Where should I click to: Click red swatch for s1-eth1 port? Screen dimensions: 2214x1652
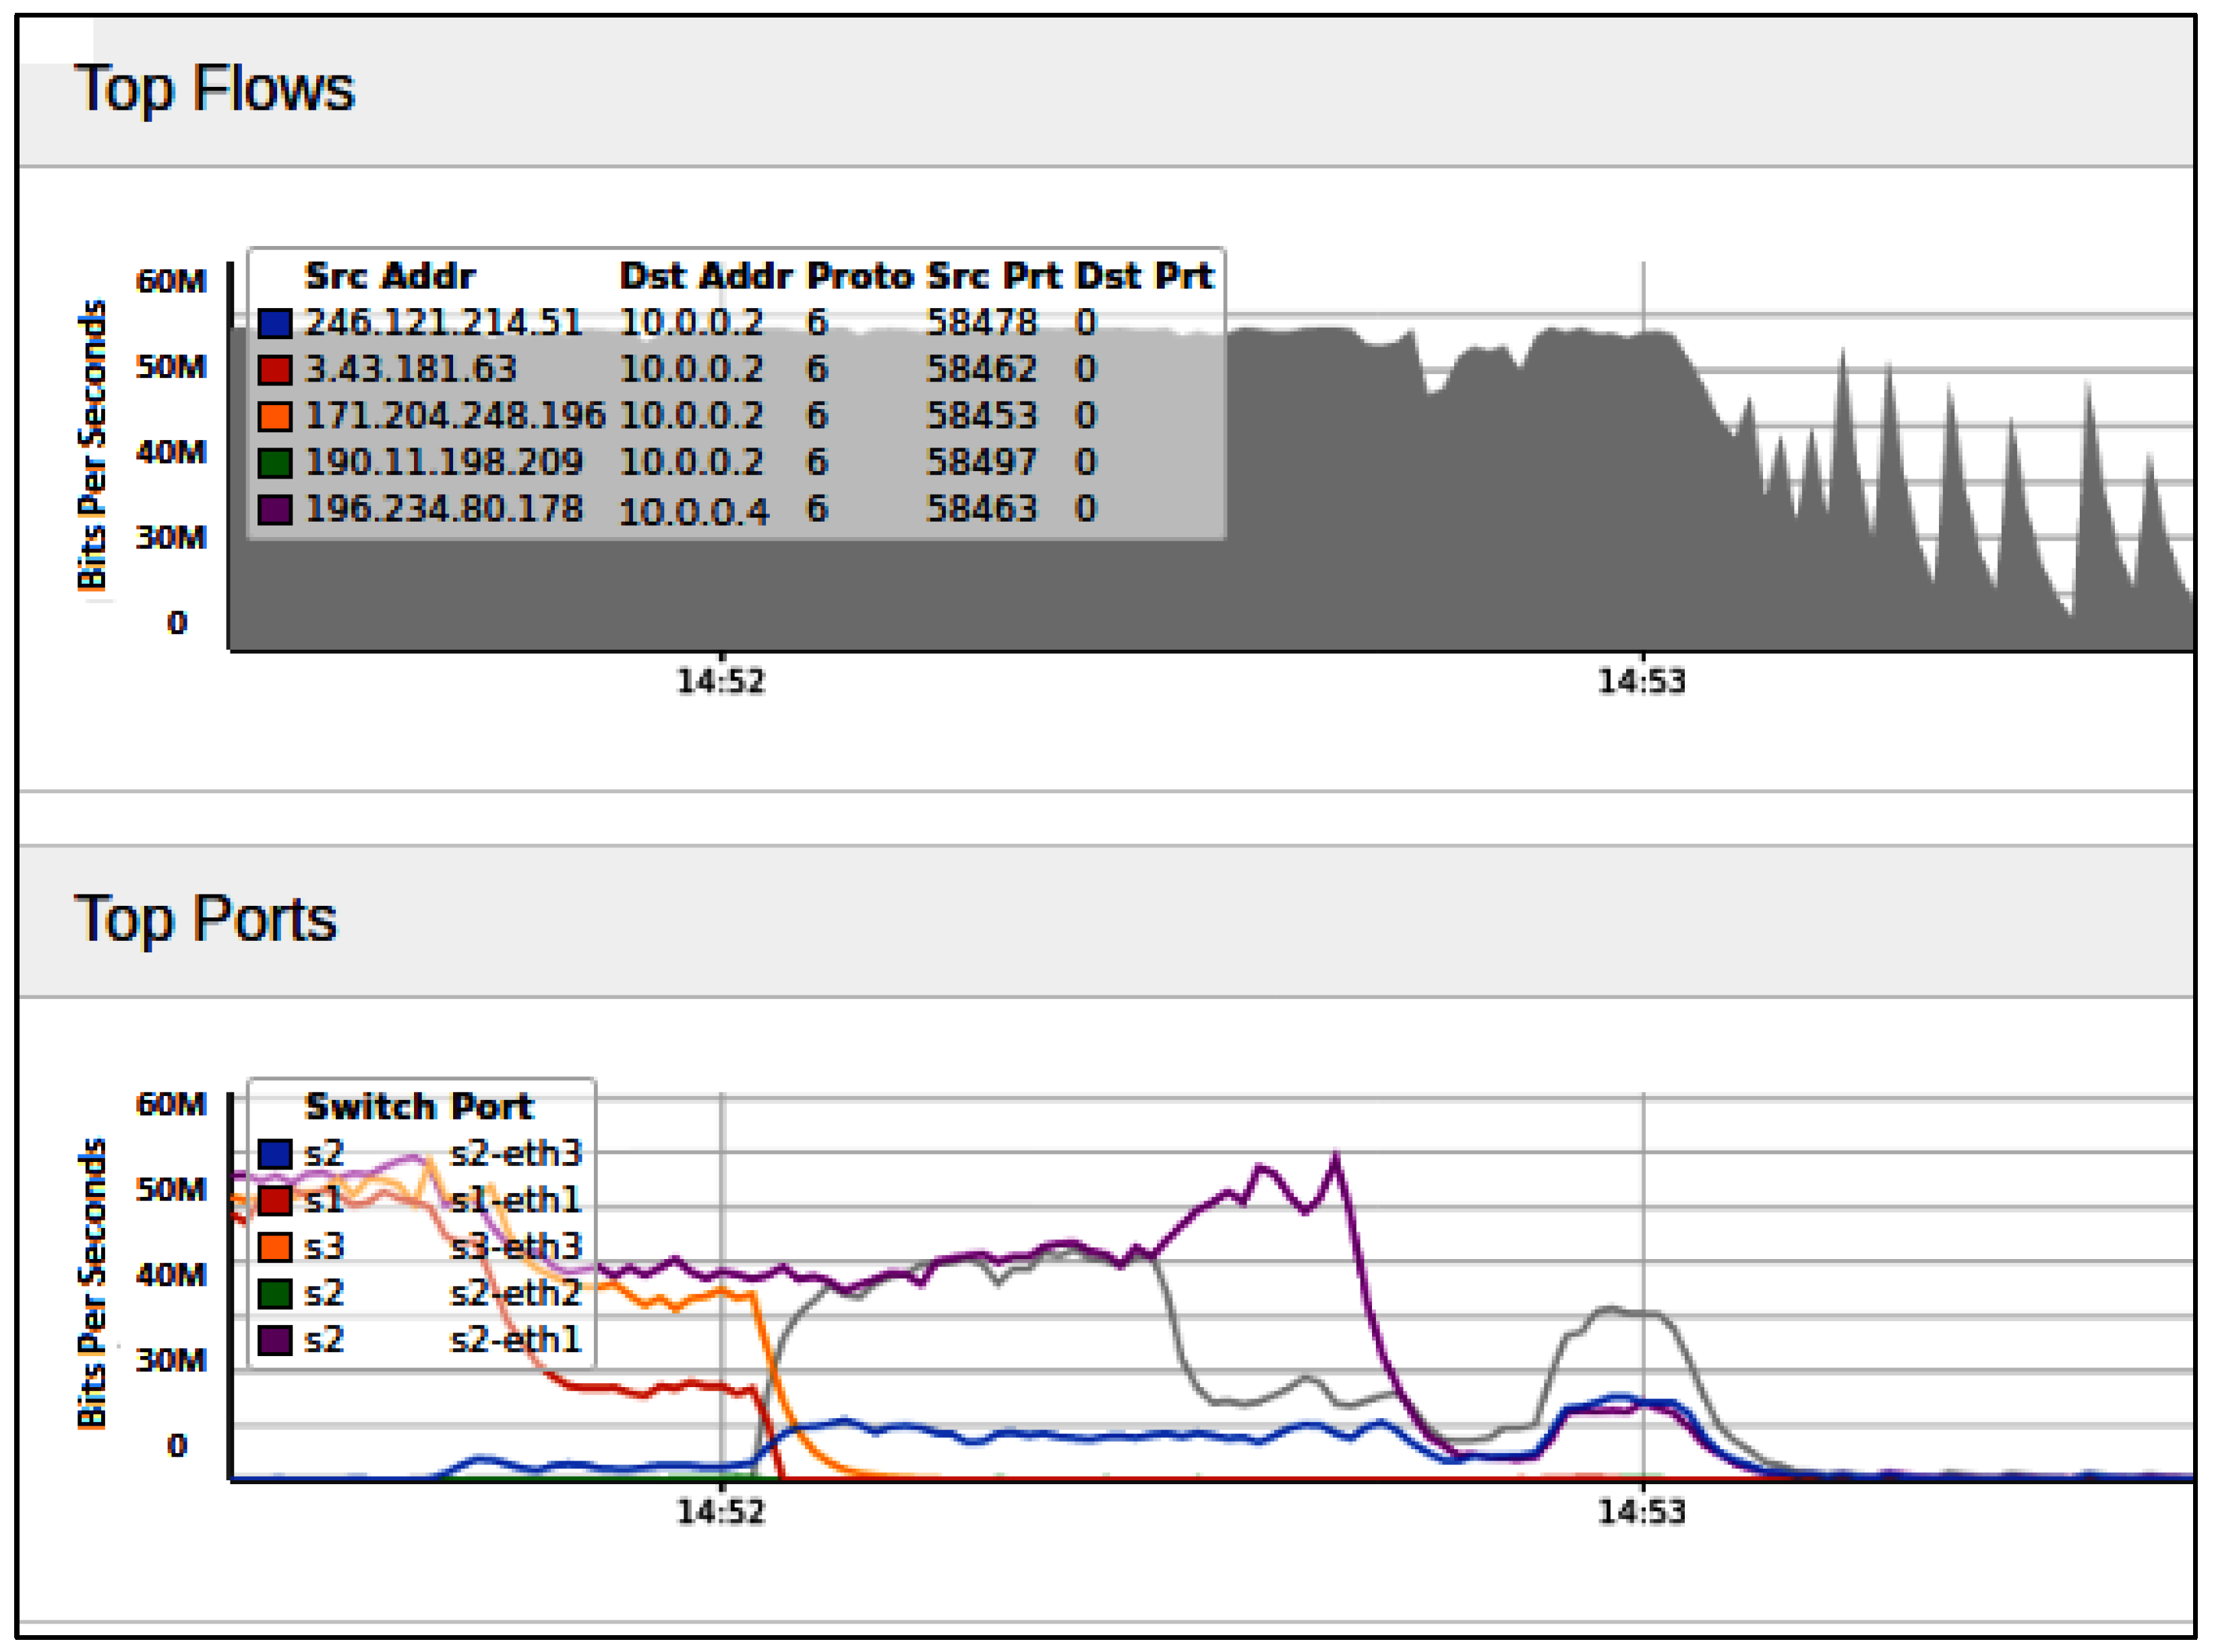(275, 1200)
